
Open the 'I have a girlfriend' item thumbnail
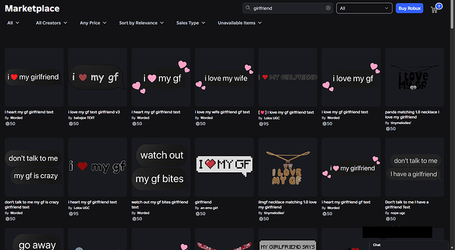click(x=414, y=168)
